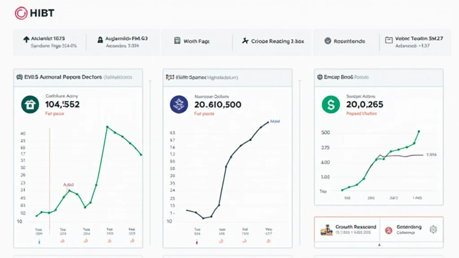This screenshot has height=258, width=459.
Task: Enable the blue pin marker under left chart
Action: pos(38,241)
